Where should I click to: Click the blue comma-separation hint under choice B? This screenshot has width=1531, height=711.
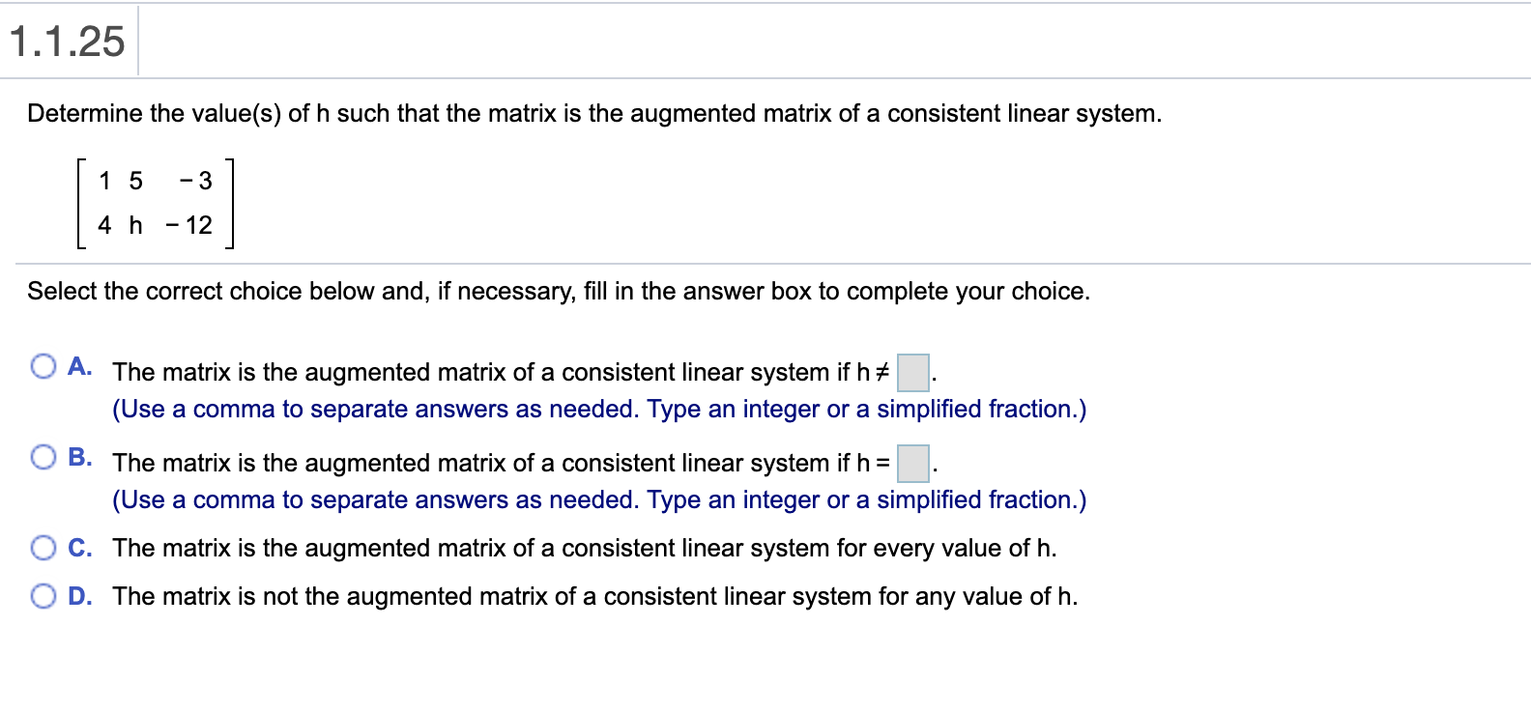click(x=599, y=499)
